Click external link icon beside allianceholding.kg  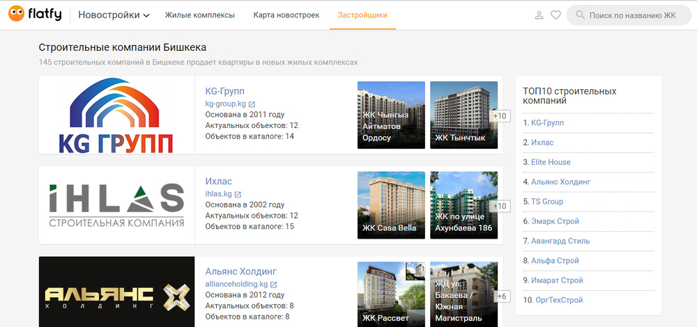[274, 285]
